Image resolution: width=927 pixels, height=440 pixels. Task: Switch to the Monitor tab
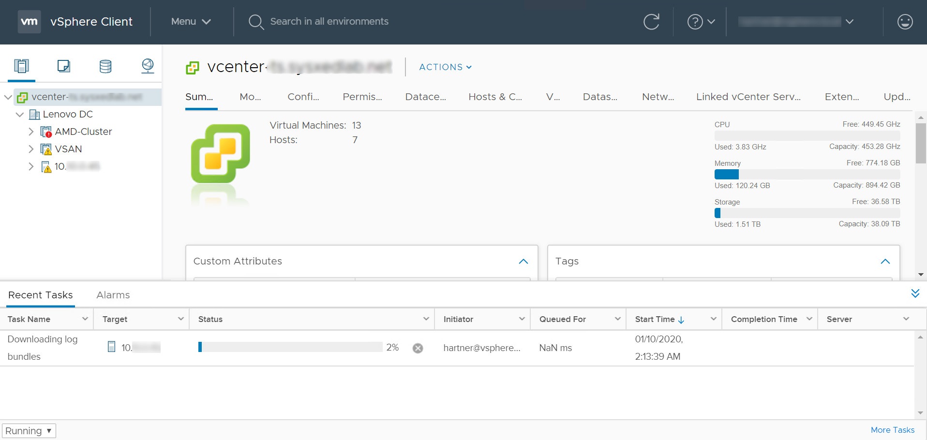pos(250,97)
